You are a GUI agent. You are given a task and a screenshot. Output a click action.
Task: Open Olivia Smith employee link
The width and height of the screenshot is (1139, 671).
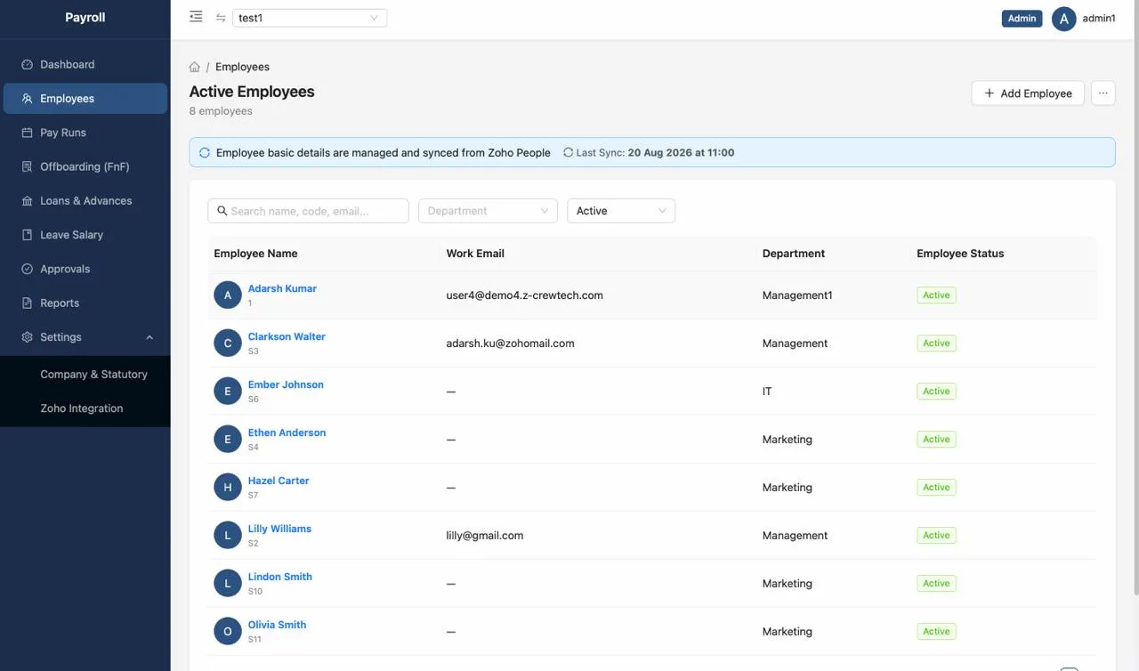click(x=277, y=625)
